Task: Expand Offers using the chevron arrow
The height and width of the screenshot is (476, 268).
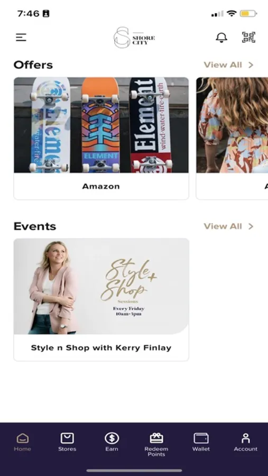Action: point(251,65)
